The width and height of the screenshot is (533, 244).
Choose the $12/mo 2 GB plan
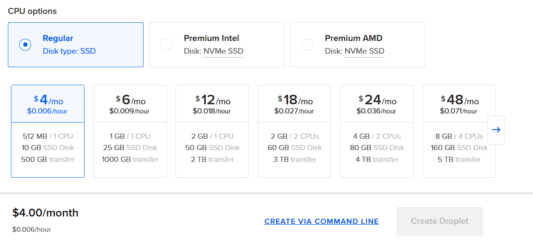tap(212, 131)
